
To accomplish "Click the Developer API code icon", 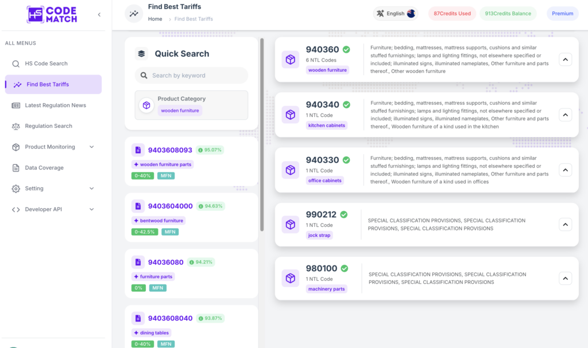I will (x=16, y=209).
